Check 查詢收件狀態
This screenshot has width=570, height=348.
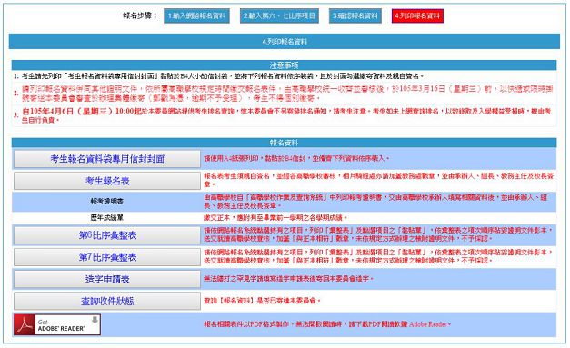[x=107, y=301]
